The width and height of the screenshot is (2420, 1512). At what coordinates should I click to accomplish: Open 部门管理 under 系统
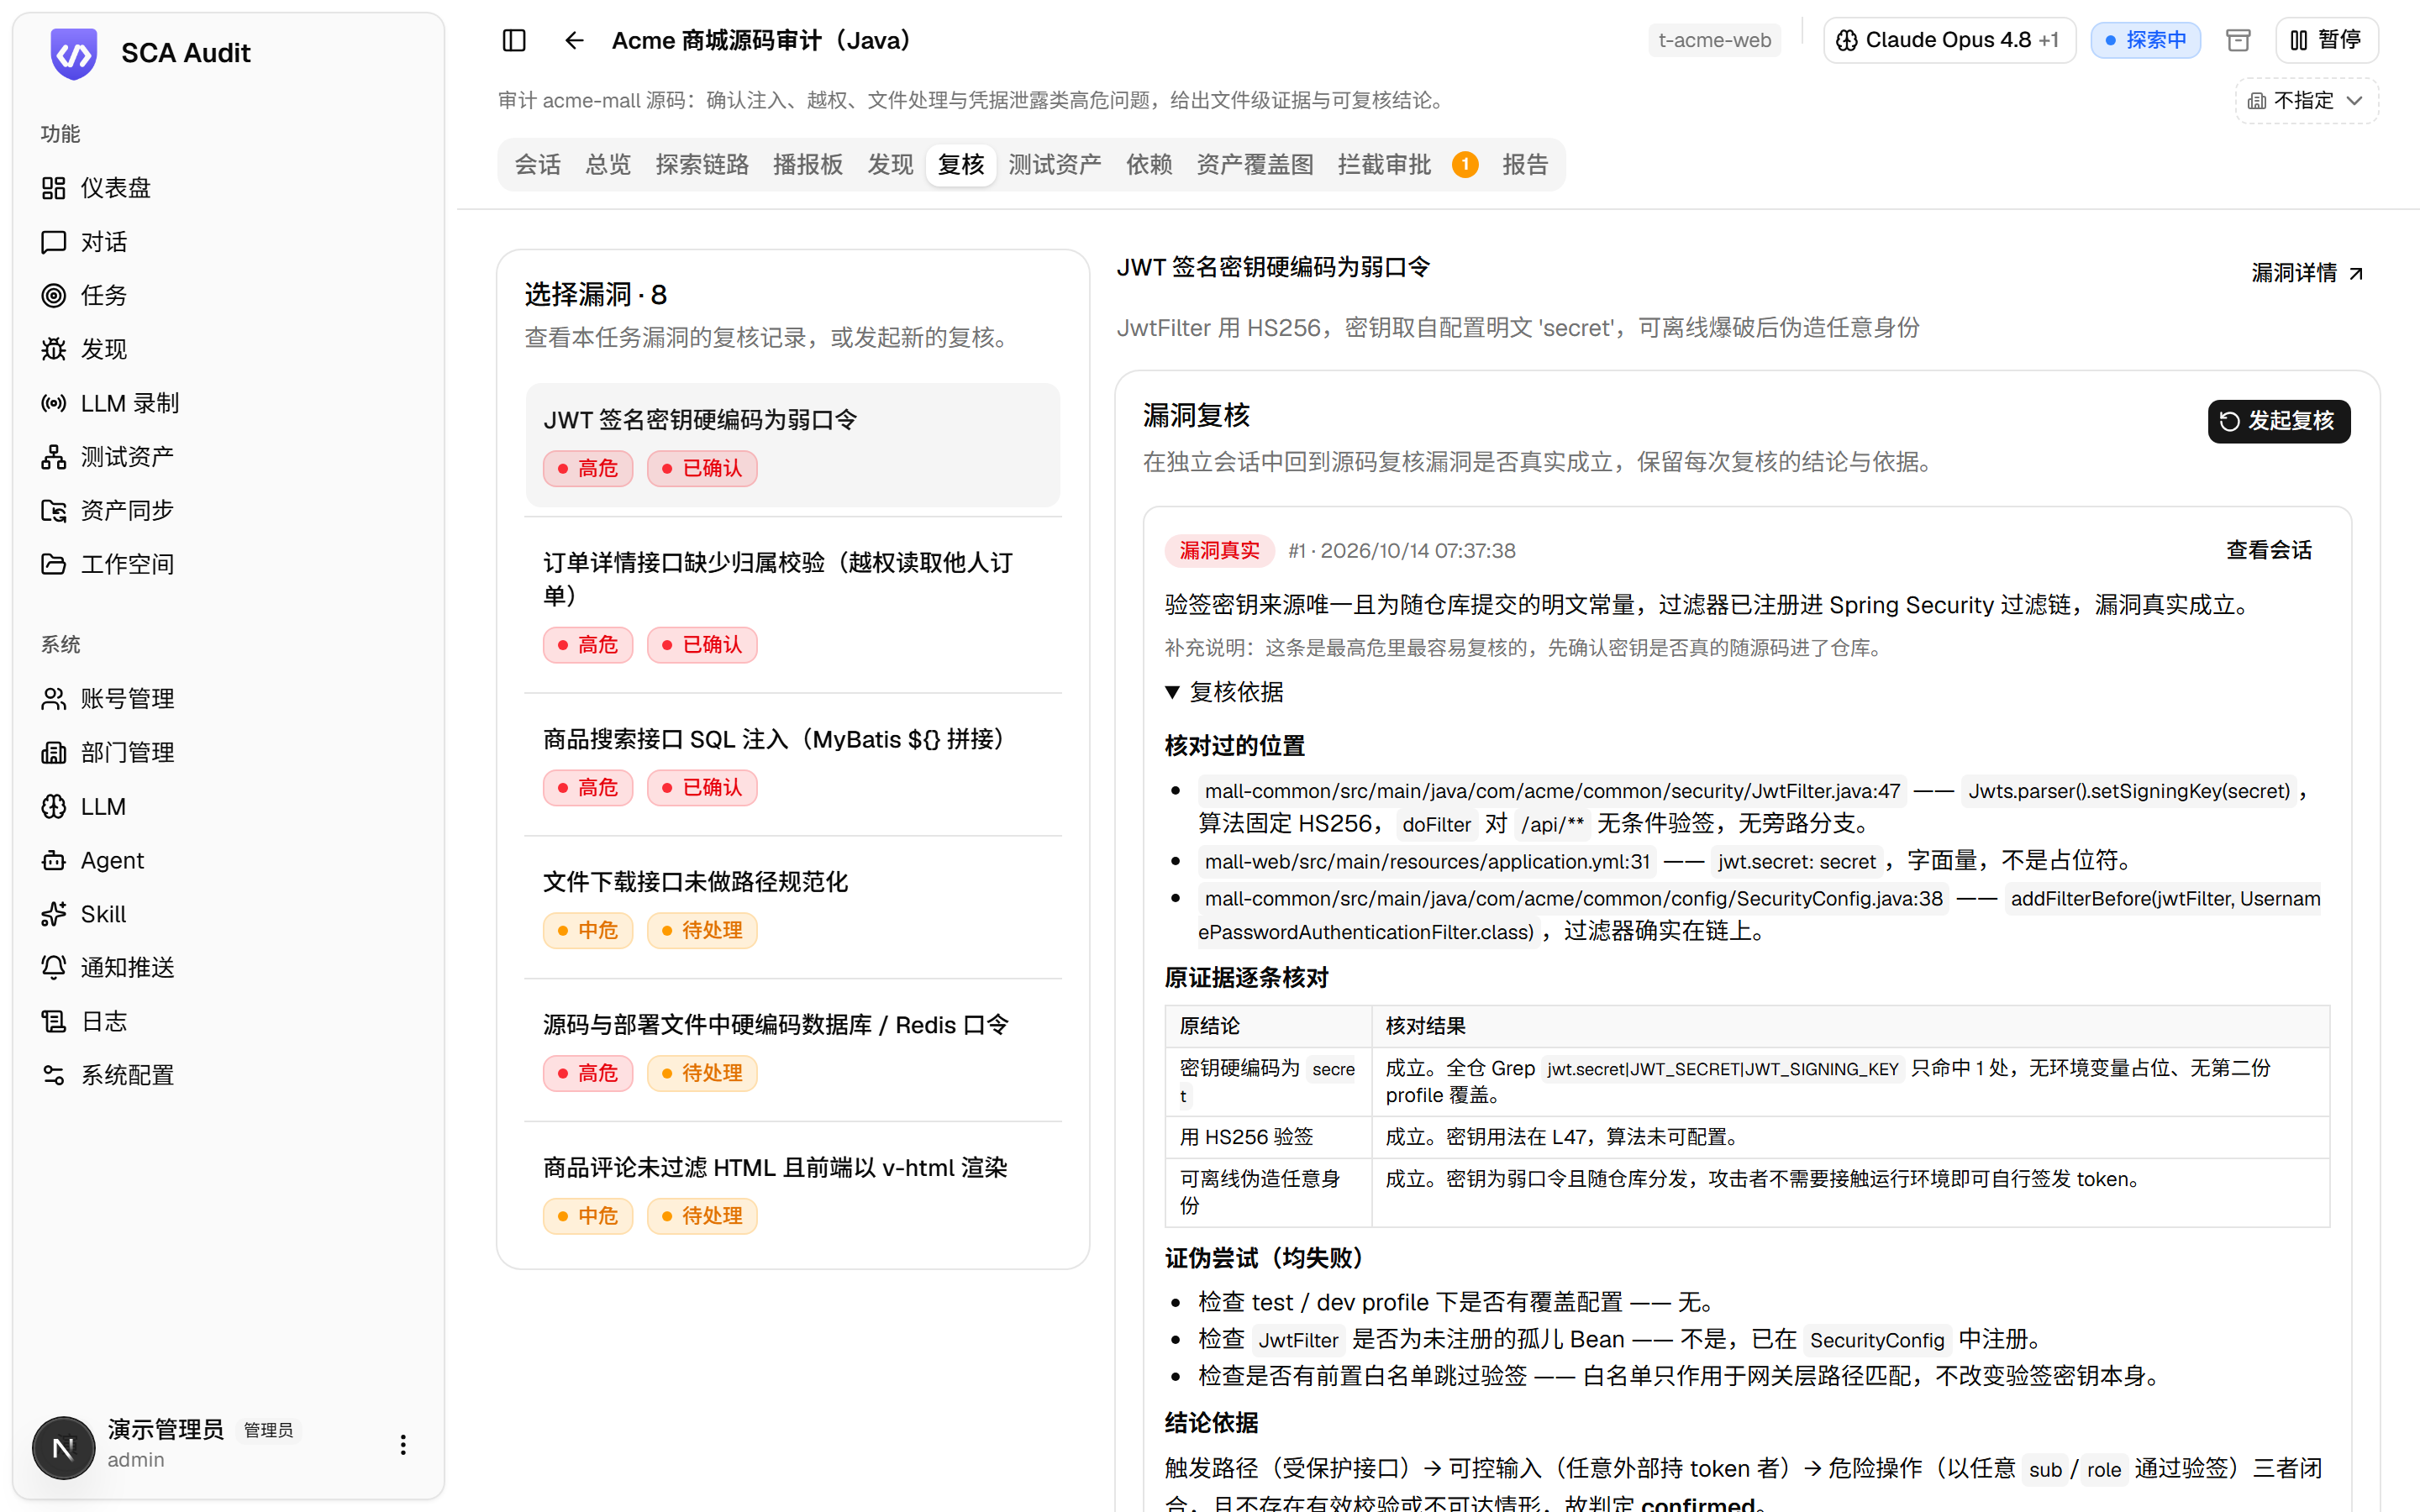click(x=228, y=753)
